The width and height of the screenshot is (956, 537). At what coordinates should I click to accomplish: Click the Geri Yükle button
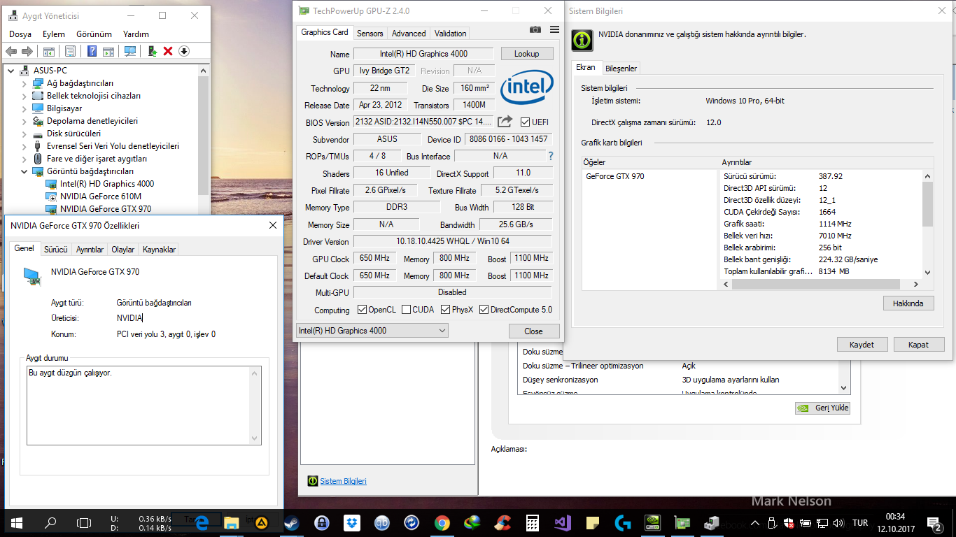(823, 408)
